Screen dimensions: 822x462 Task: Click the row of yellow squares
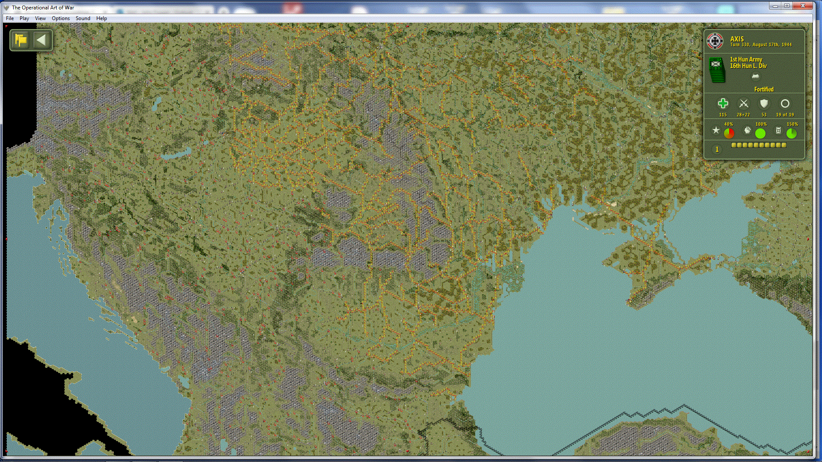pyautogui.click(x=759, y=145)
